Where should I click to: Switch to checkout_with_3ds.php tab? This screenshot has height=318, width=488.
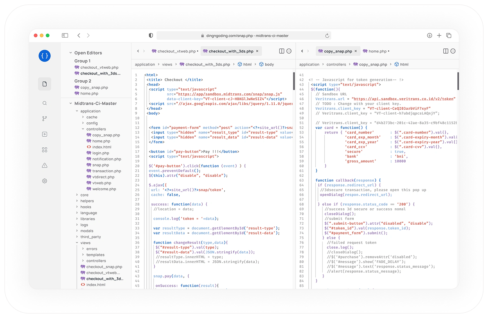tap(231, 51)
